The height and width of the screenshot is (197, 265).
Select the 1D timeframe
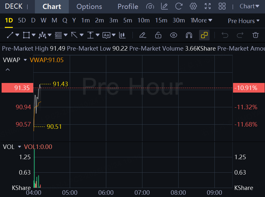(x=9, y=21)
